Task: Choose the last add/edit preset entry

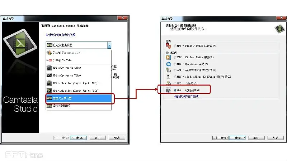Action: coord(79,106)
